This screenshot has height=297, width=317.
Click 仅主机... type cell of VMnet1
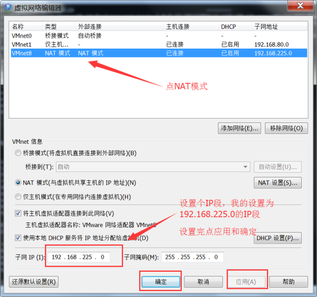pos(57,44)
